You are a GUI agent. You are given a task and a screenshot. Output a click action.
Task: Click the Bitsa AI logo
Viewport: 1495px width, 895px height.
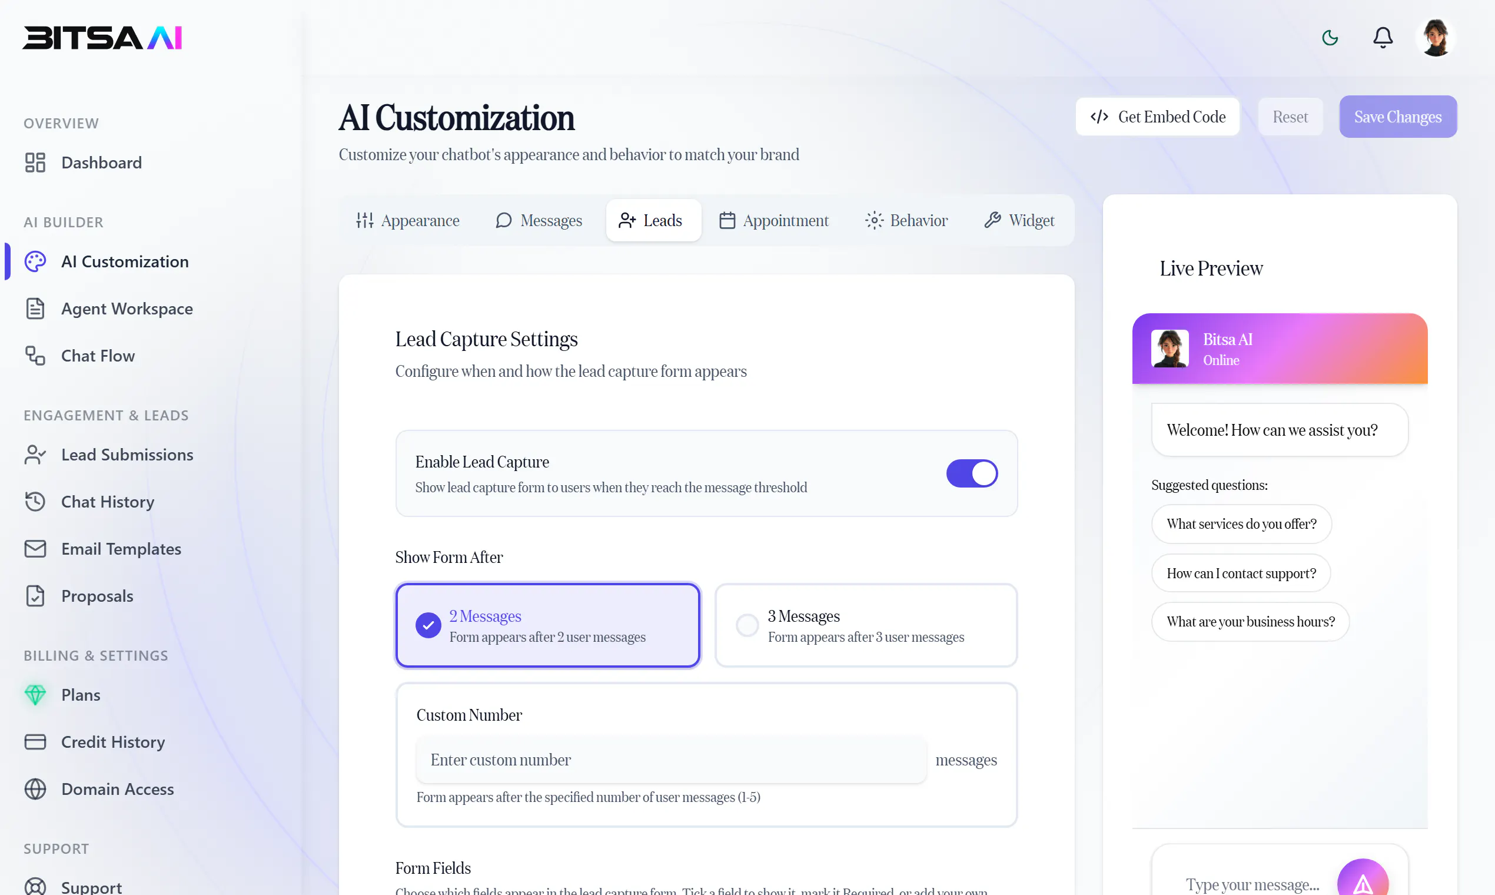coord(102,38)
